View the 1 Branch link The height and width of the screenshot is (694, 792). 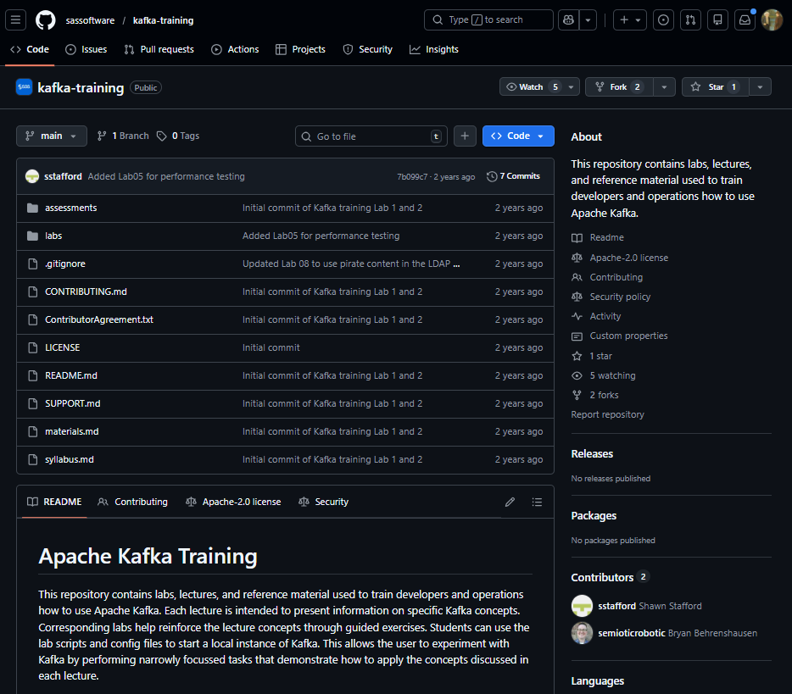point(123,136)
